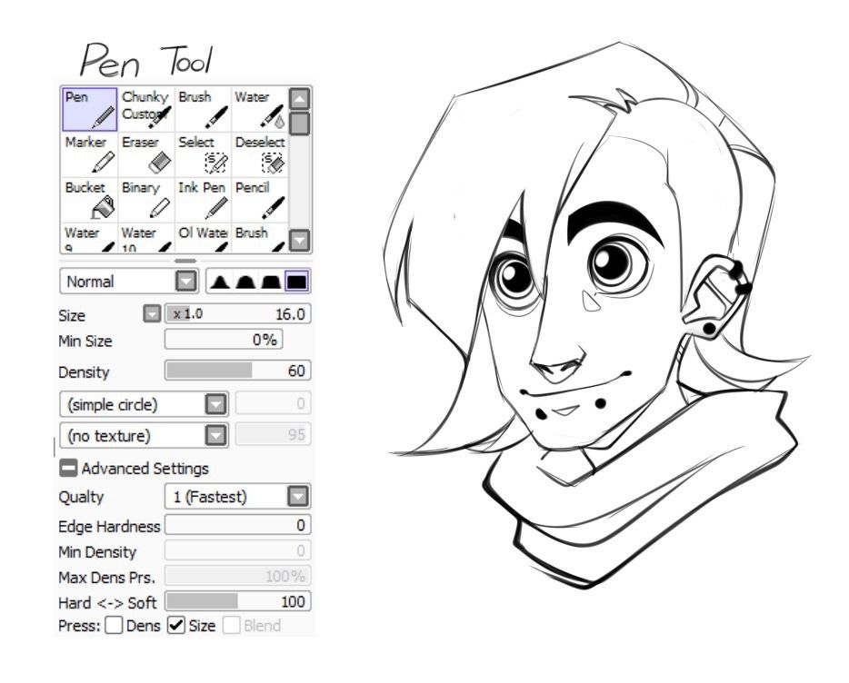849x683 pixels.
Task: Toggle the Press Dens checkbox
Action: (x=114, y=625)
